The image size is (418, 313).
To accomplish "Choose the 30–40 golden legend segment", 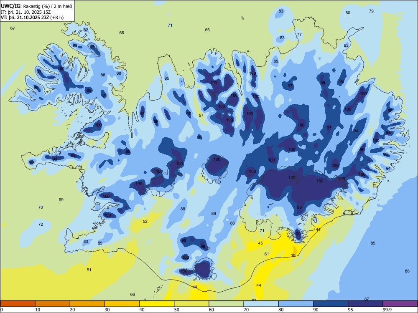I will (122, 304).
